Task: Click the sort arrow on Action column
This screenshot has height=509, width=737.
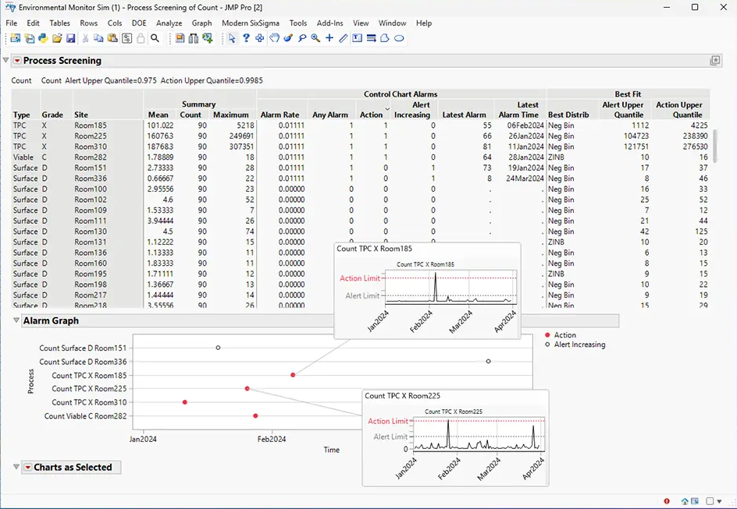Action: (387, 109)
